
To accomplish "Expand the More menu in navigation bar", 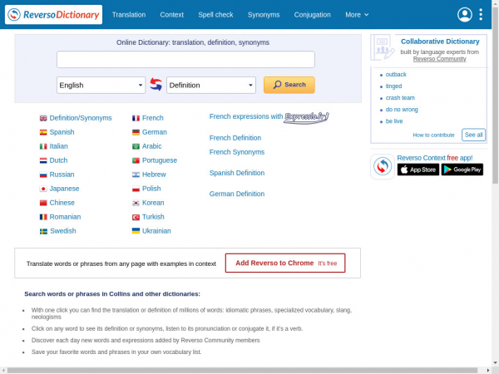I will pyautogui.click(x=357, y=15).
